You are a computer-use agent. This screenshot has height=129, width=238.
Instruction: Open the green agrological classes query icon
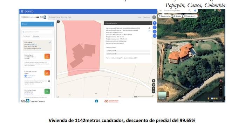pos(47,92)
